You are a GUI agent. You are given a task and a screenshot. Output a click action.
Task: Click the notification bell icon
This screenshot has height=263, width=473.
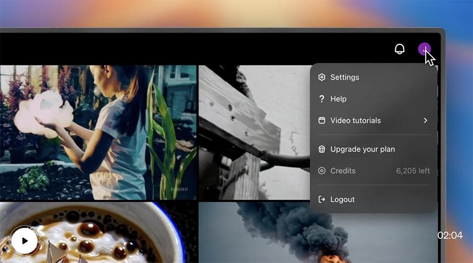(x=400, y=49)
